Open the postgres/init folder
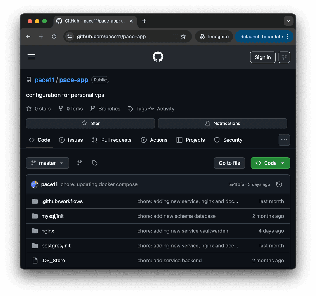This screenshot has height=296, width=316. 56,246
